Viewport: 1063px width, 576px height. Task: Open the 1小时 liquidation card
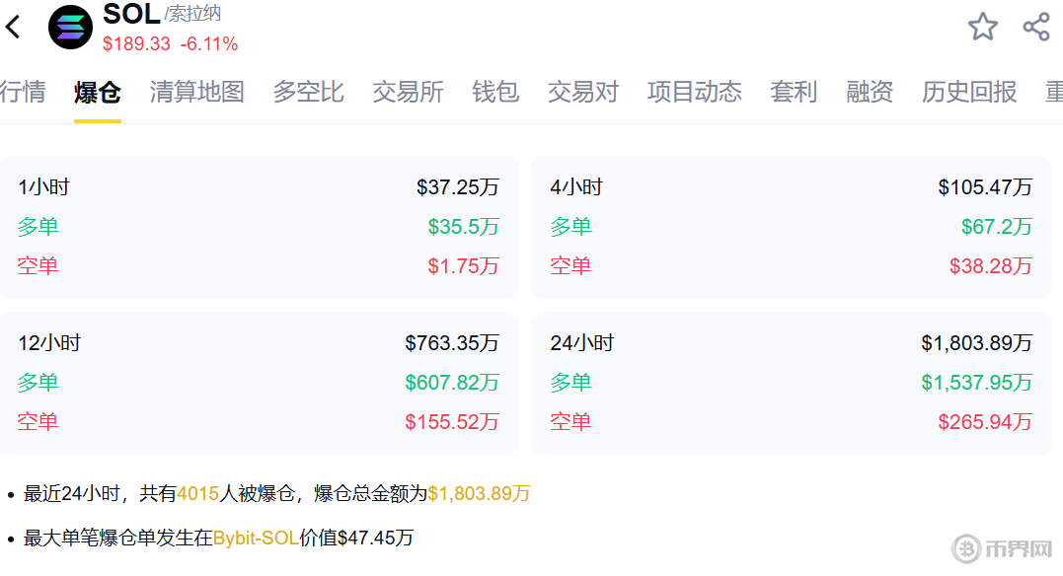pos(259,227)
